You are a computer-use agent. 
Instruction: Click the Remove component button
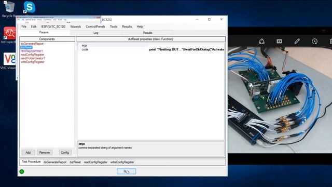click(x=45, y=152)
